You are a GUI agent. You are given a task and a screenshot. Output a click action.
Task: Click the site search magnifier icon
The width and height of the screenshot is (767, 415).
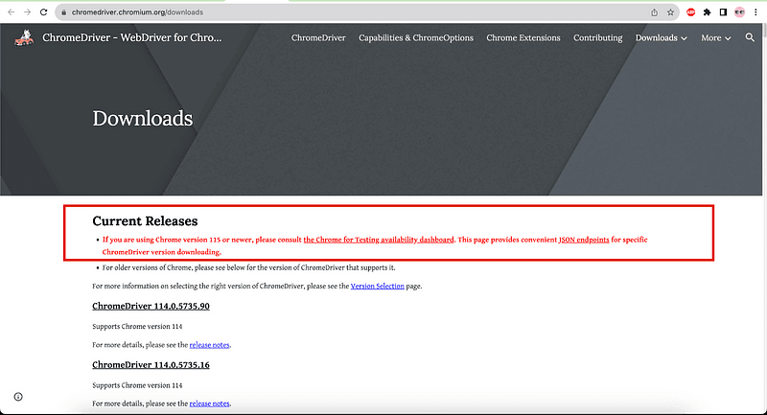coord(750,37)
